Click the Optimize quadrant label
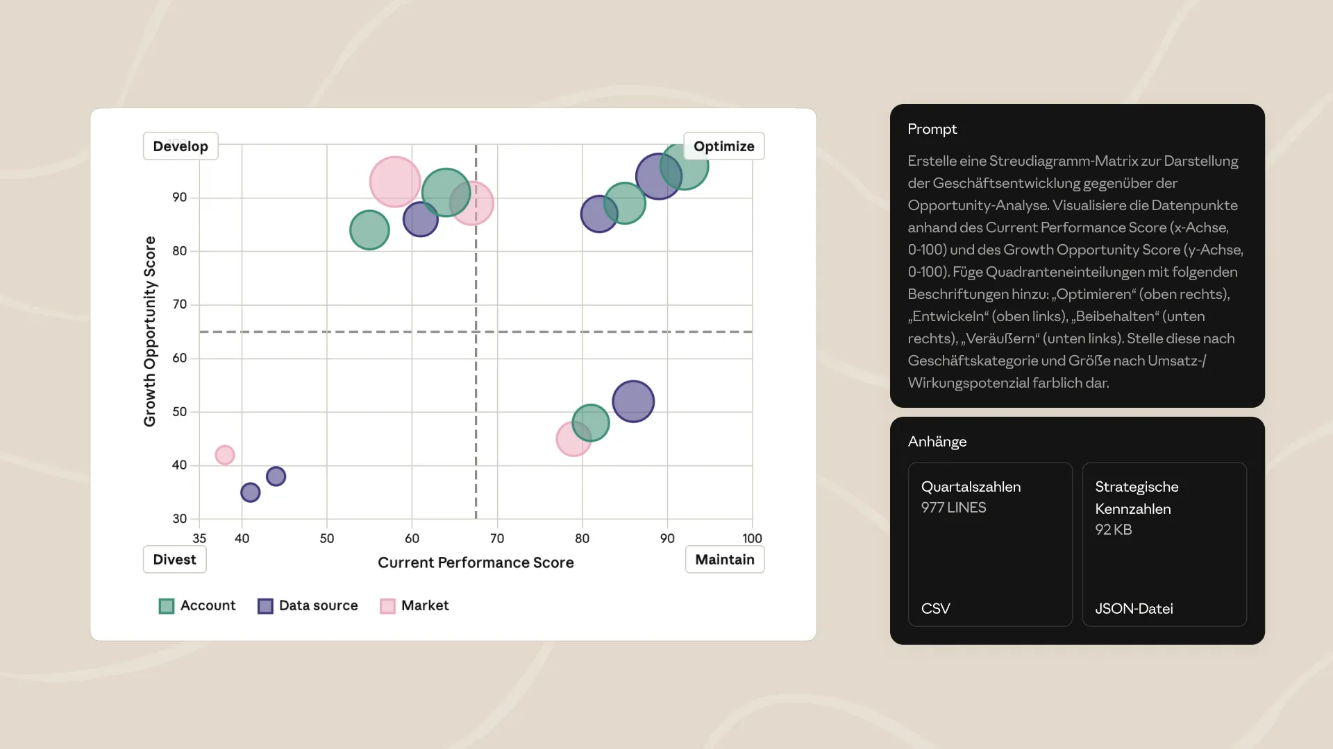Viewport: 1333px width, 749px height. 723,146
